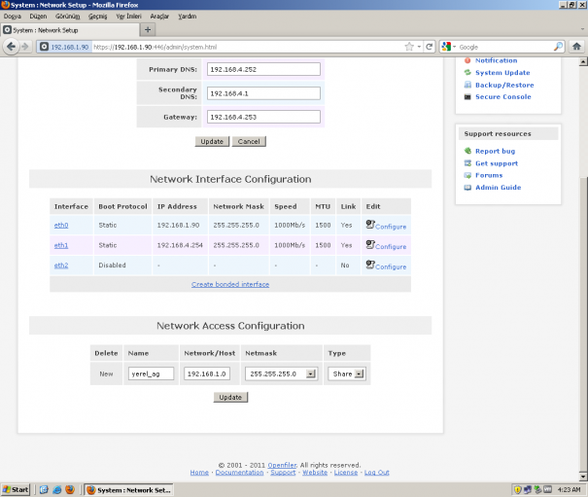This screenshot has height=497, width=588.
Task: Open the Google search engine dropdown
Action: (454, 47)
